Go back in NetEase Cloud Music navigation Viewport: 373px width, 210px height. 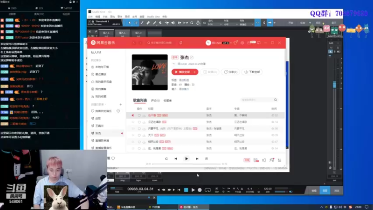(x=134, y=43)
